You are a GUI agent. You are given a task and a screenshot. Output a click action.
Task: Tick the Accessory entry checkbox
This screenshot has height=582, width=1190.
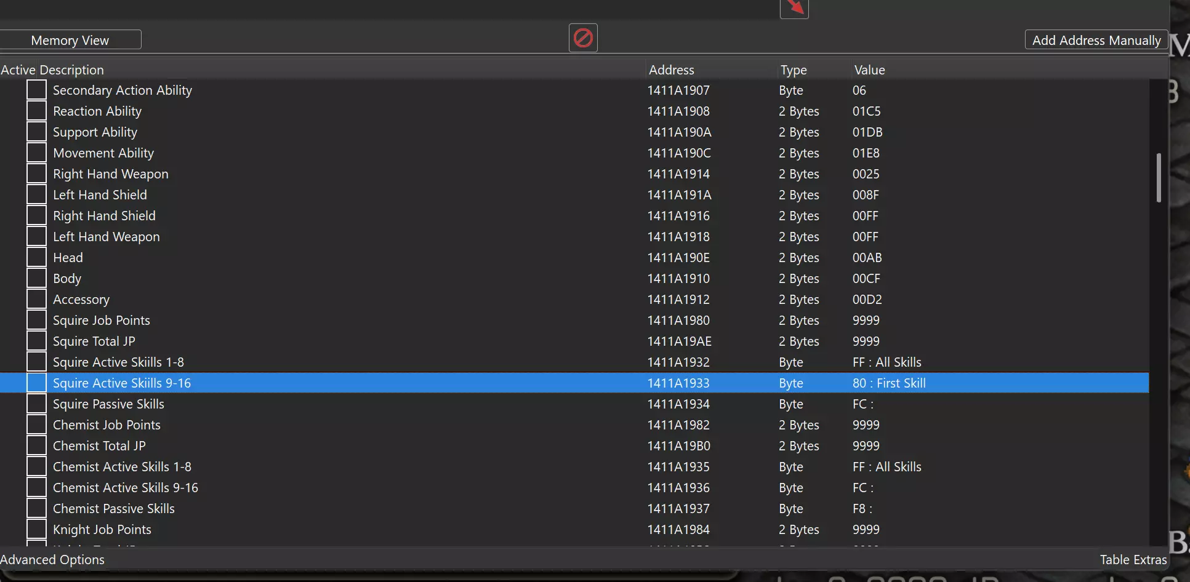(36, 299)
